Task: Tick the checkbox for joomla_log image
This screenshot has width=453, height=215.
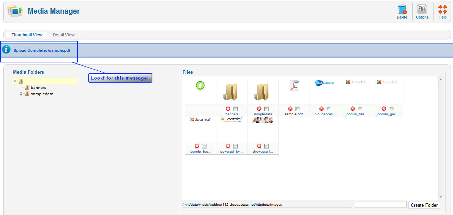Action: [x=204, y=146]
